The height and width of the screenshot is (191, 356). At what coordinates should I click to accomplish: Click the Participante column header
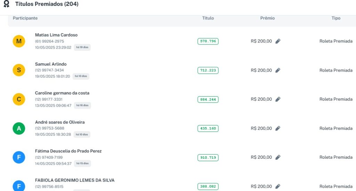pos(25,18)
